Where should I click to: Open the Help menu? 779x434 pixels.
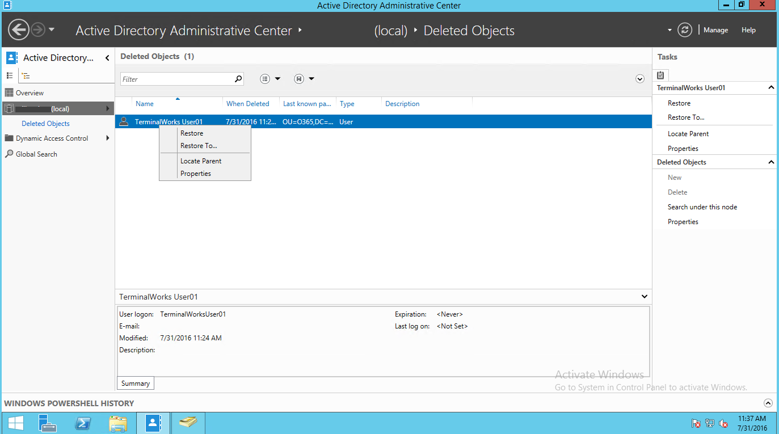[748, 30]
